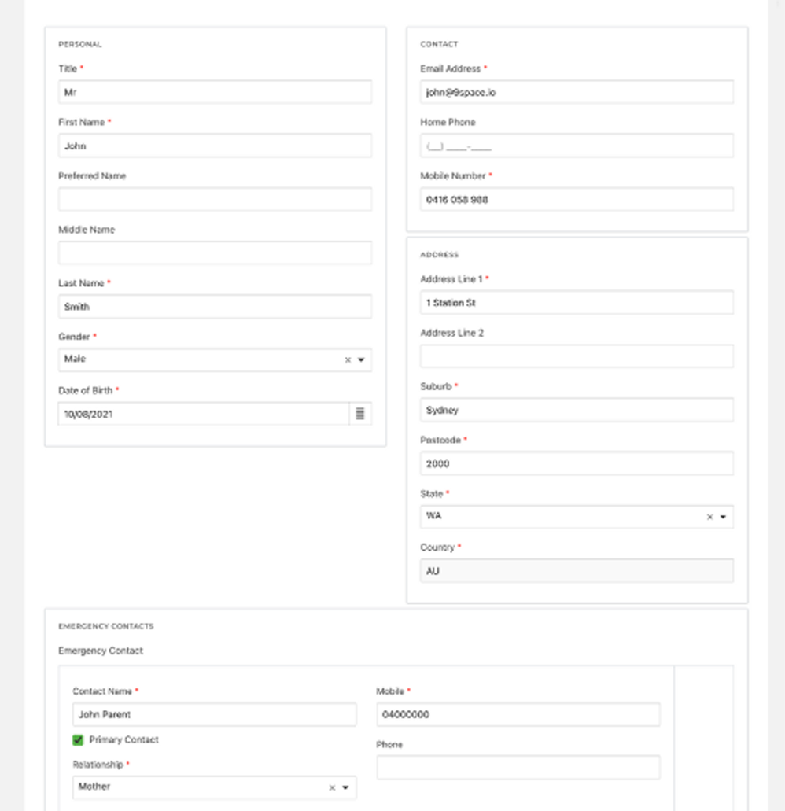Click the First Name field
This screenshot has height=811, width=785.
click(214, 146)
